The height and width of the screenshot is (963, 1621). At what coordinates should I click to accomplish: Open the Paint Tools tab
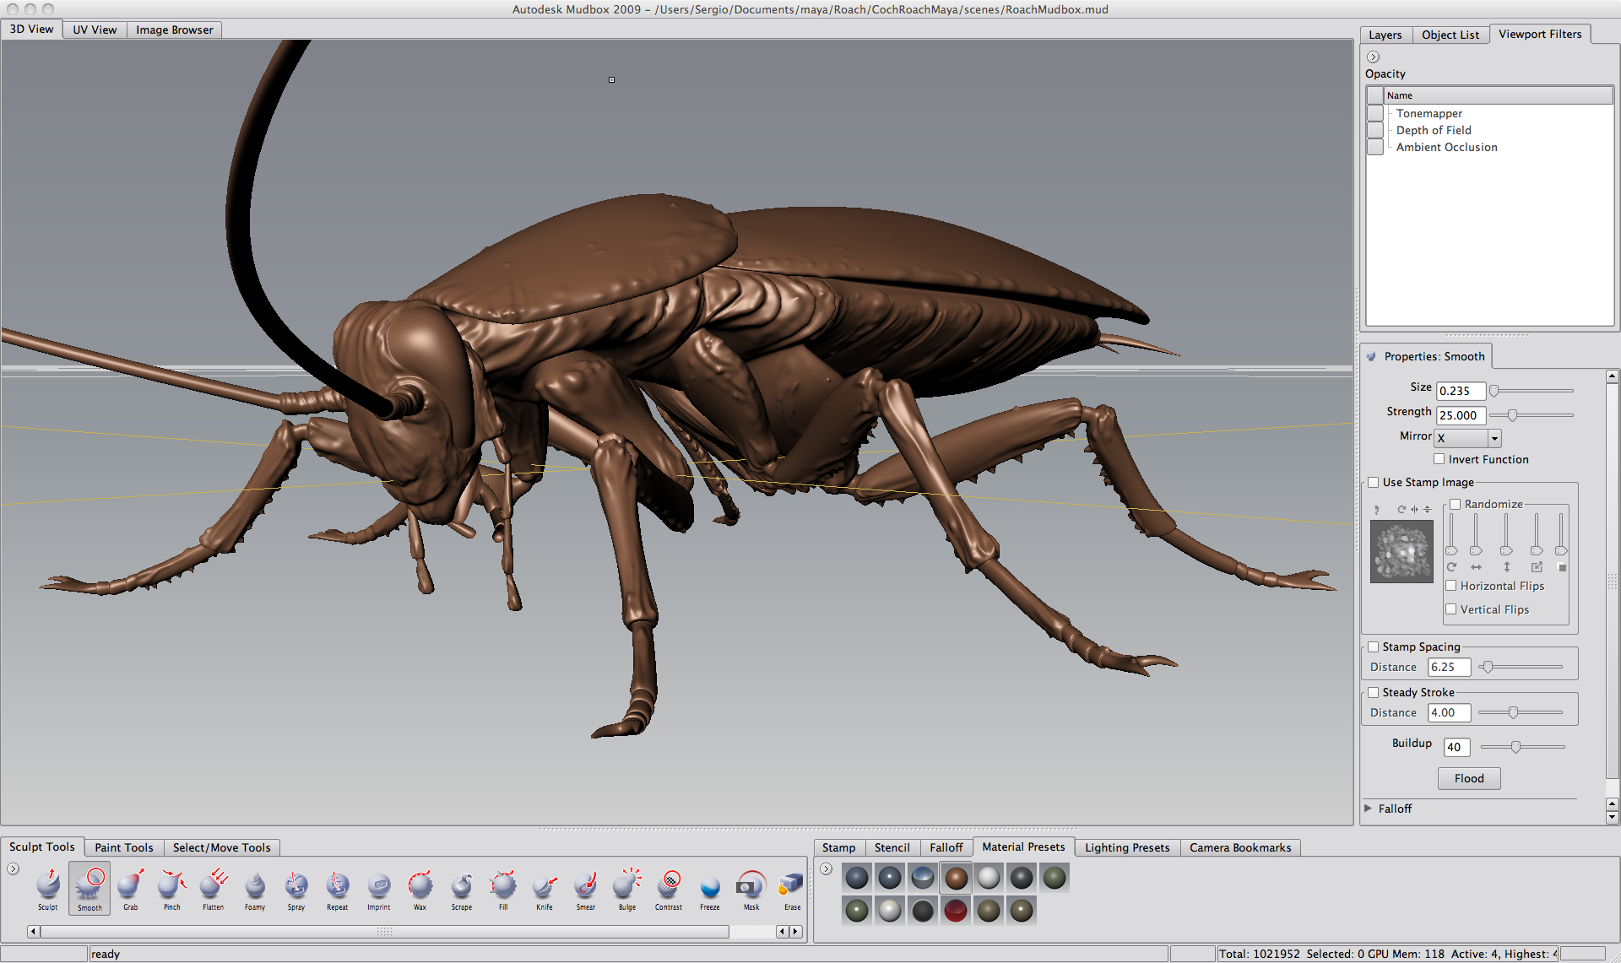coord(124,847)
